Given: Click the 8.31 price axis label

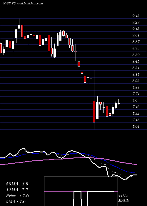Looking at the screenshot, I should click(136, 68).
